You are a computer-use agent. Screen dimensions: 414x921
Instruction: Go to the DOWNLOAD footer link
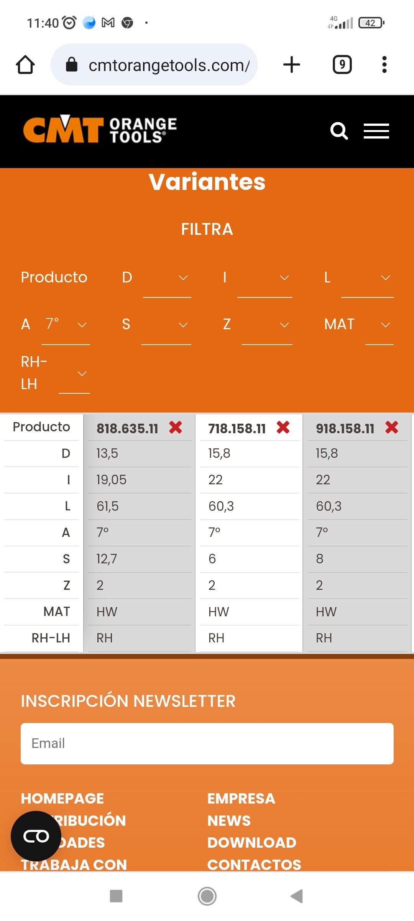tap(251, 843)
